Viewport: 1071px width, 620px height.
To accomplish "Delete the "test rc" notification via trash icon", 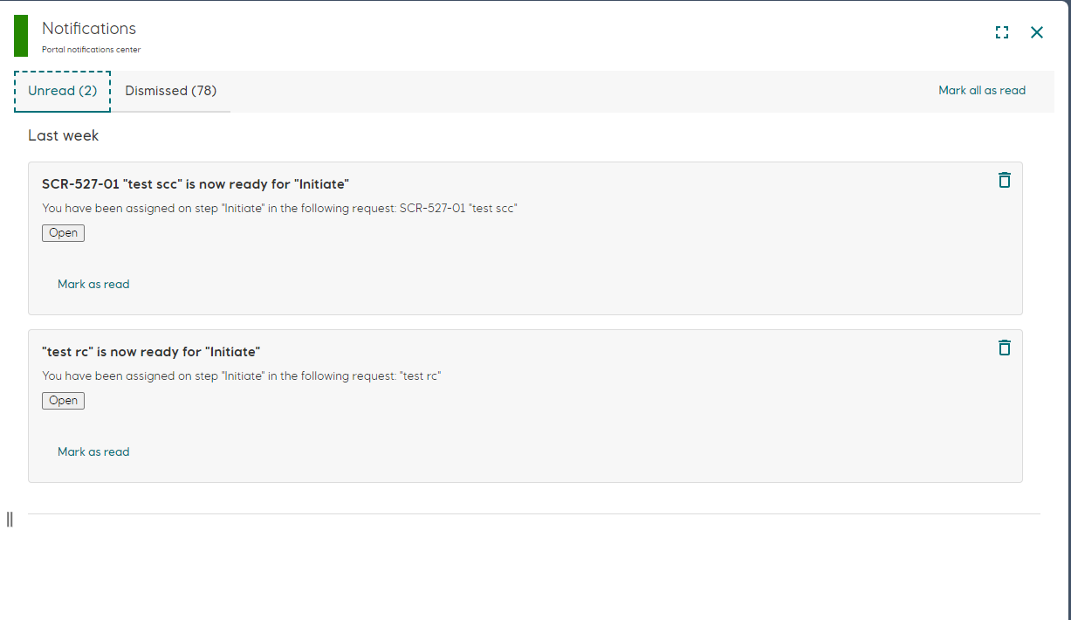I will point(1005,348).
